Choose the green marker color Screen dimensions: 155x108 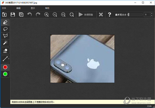(x=5, y=74)
